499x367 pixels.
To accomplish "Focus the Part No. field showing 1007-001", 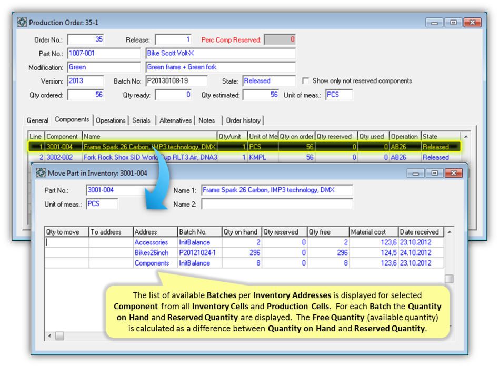I will (x=104, y=53).
